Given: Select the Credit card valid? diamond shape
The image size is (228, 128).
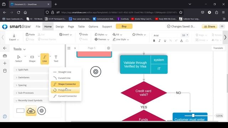Looking at the screenshot, I should [x=144, y=93].
